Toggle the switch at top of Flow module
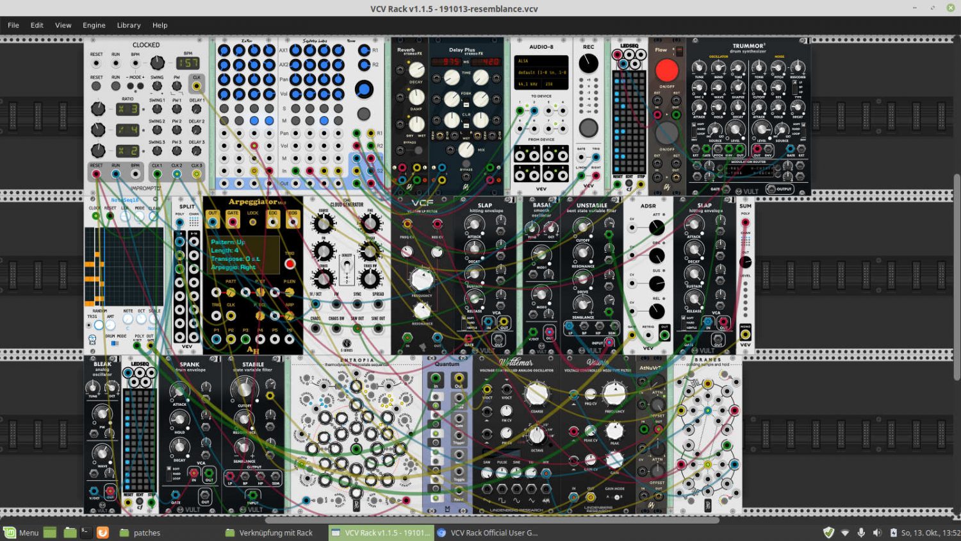Image resolution: width=961 pixels, height=541 pixels. (x=678, y=51)
